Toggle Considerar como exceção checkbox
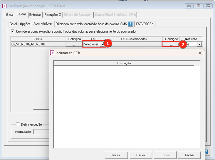Image resolution: width=215 pixels, height=160 pixels. click(x=13, y=31)
